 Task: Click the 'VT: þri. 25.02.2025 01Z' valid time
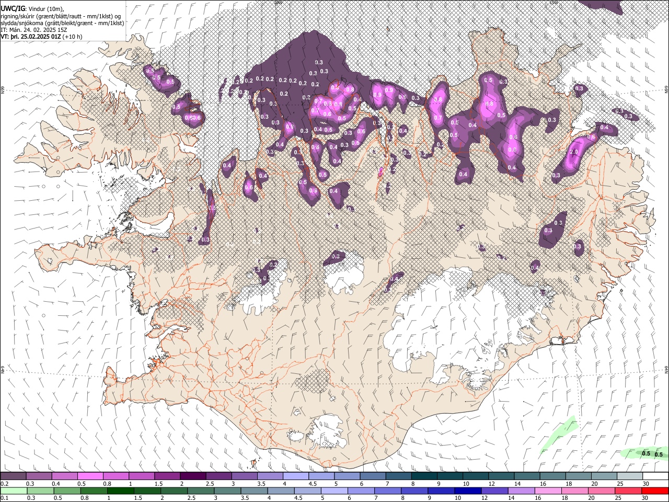30,37
